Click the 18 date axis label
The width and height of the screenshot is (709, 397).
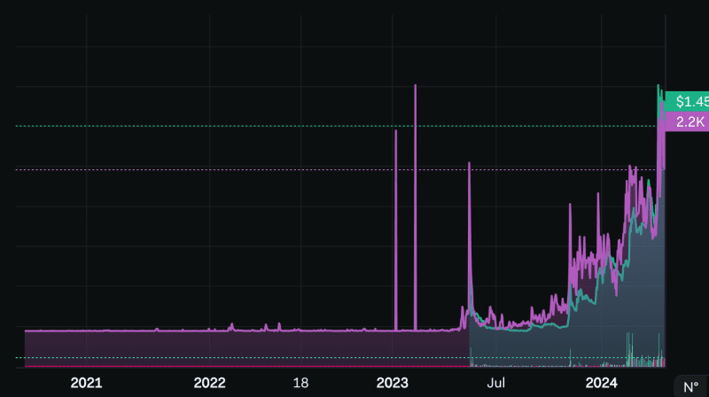tap(300, 383)
